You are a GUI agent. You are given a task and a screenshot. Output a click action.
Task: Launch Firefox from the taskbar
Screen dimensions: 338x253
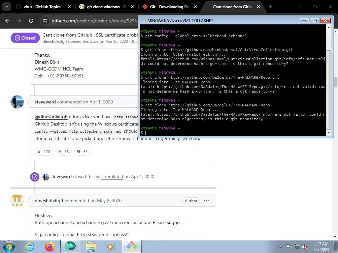pyautogui.click(x=50, y=246)
